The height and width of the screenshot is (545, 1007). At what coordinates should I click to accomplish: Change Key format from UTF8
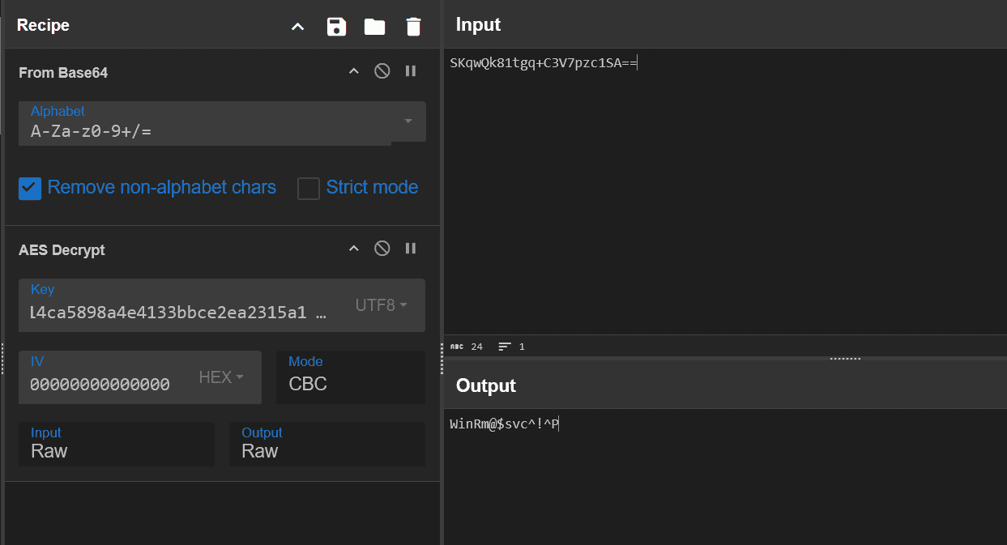[x=381, y=305]
